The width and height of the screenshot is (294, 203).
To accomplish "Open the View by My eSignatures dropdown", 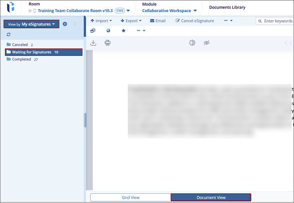I will pos(31,24).
